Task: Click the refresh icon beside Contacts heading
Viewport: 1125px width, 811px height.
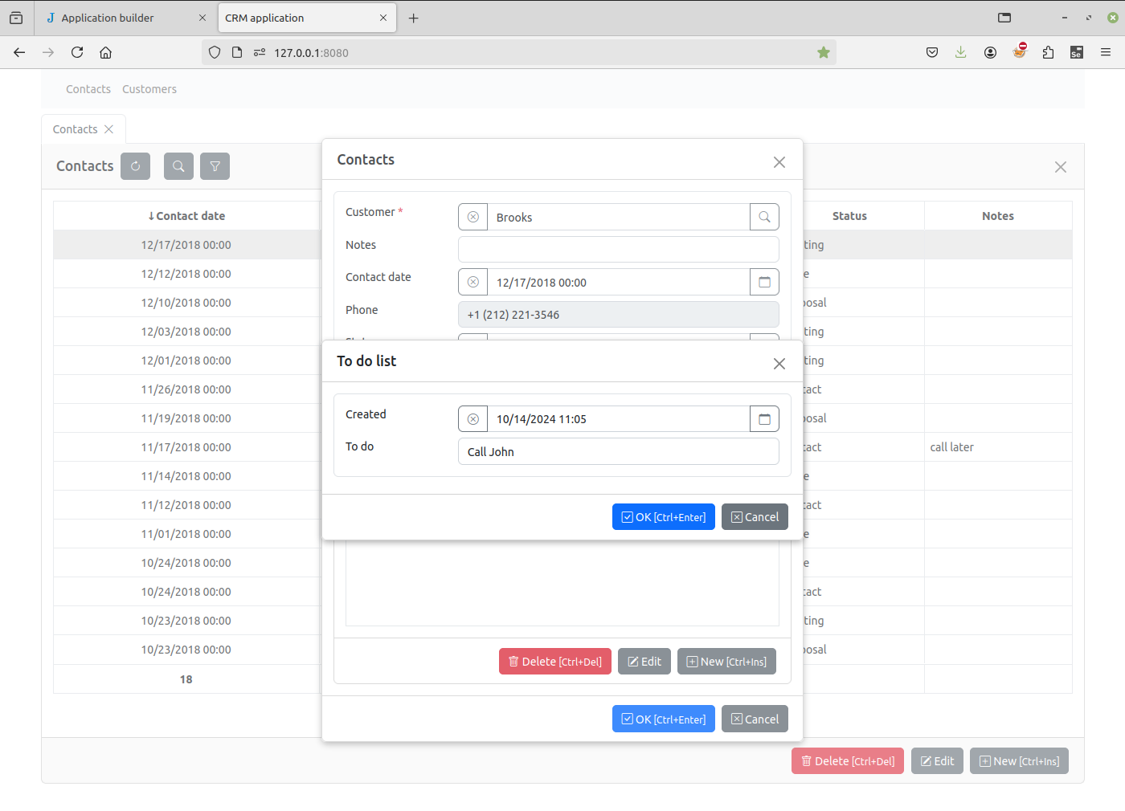Action: pos(135,166)
